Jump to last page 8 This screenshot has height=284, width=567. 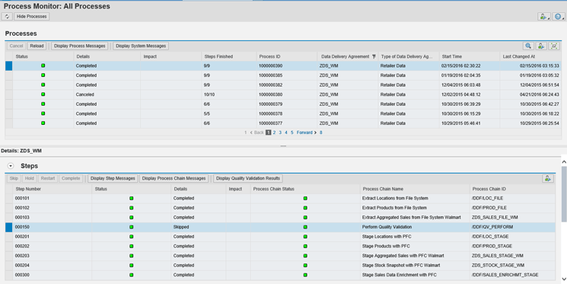coord(320,132)
